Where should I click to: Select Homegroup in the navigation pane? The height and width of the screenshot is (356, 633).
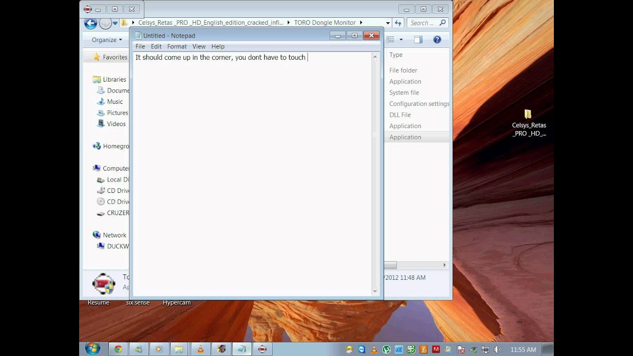(x=111, y=146)
